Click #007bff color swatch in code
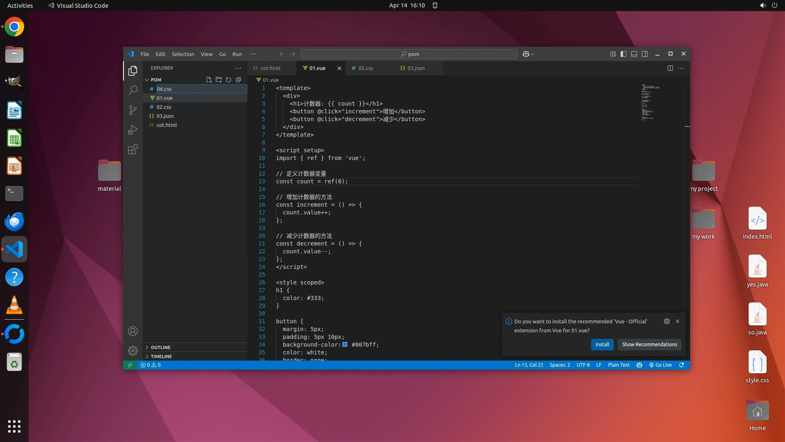This screenshot has width=785, height=442. pyautogui.click(x=345, y=345)
